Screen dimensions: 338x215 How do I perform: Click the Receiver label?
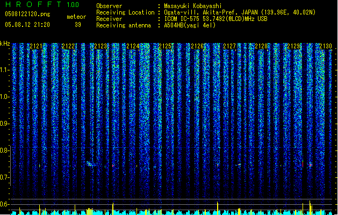109,19
